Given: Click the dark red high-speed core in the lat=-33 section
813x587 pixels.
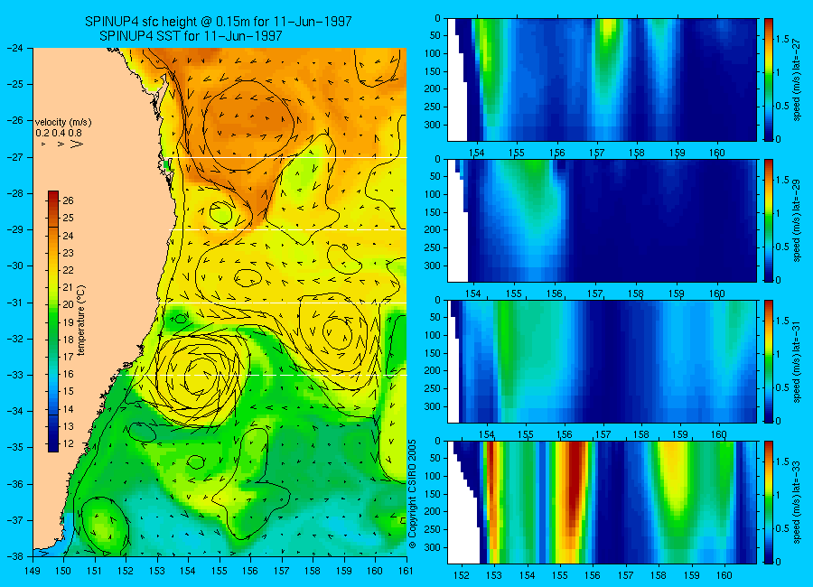Looking at the screenshot, I should [574, 480].
